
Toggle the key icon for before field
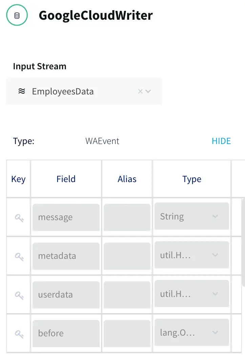click(x=19, y=334)
